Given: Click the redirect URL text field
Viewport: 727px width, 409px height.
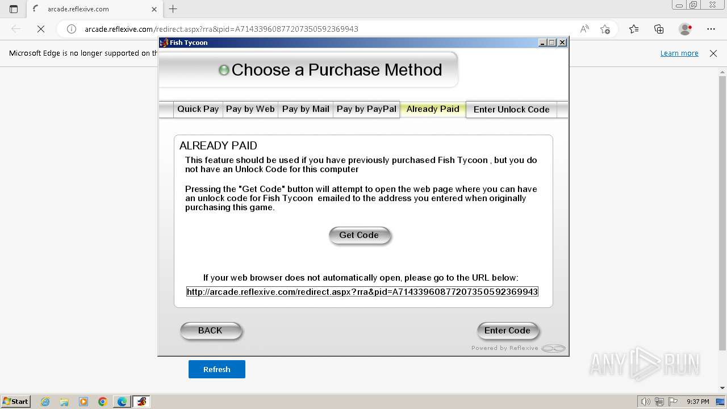Looking at the screenshot, I should click(x=362, y=291).
